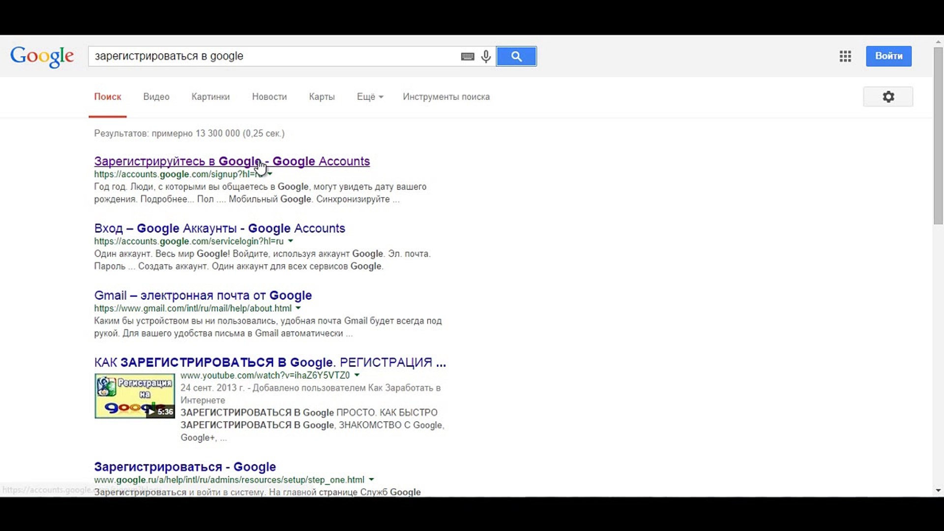
Task: Switch to the Картинки tab
Action: [210, 97]
